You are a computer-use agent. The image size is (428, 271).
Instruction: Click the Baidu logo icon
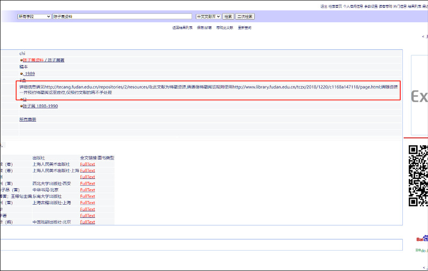422,239
